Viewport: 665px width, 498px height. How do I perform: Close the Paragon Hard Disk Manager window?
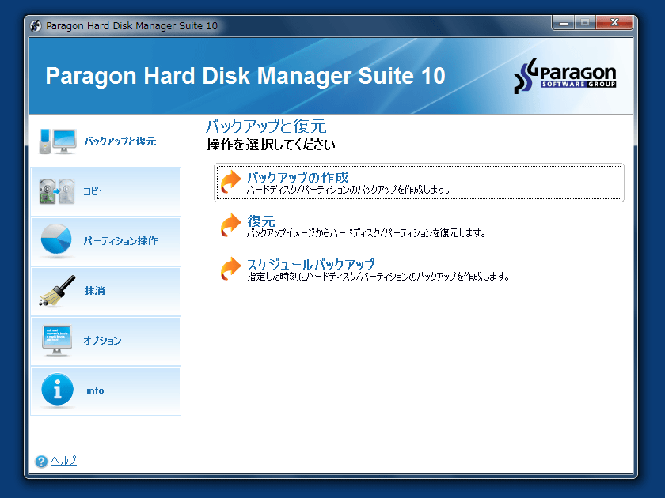(x=614, y=23)
